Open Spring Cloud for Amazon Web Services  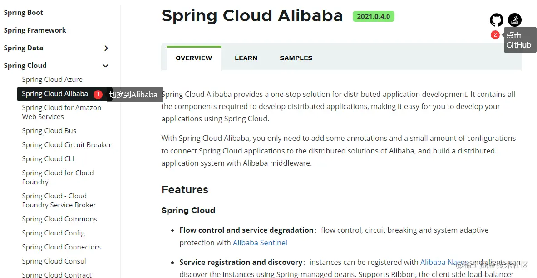tap(61, 112)
